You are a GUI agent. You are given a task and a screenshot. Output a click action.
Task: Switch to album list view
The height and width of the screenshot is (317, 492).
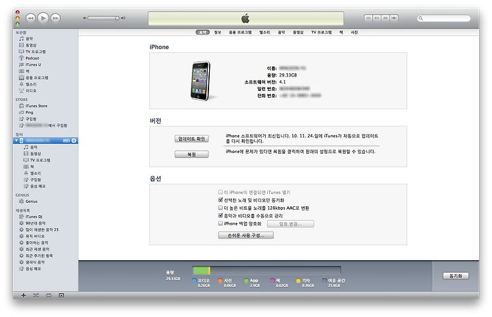(377, 18)
